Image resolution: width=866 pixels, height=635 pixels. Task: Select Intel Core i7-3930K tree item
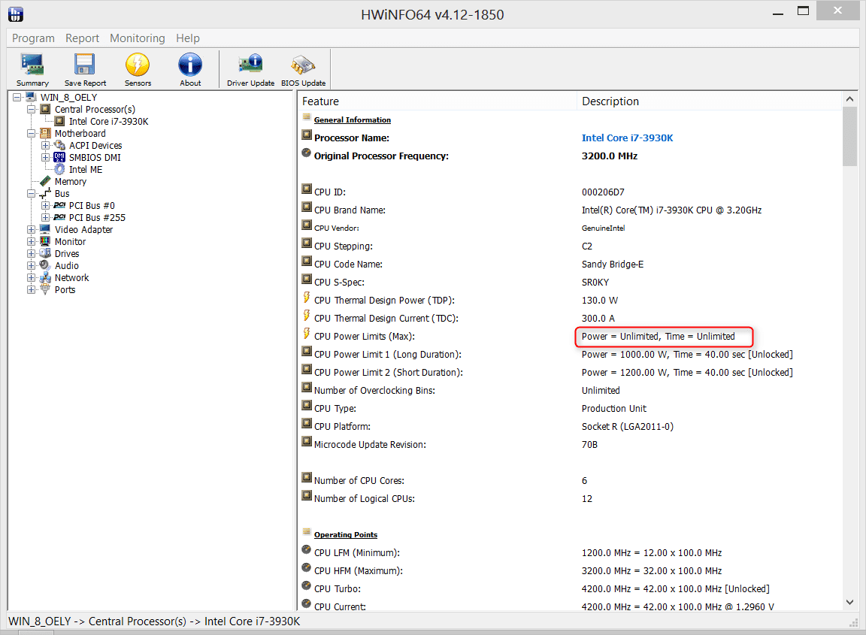pyautogui.click(x=108, y=122)
